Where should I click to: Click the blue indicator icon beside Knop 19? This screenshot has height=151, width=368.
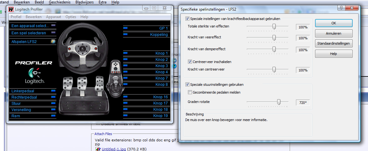pyautogui.click(x=125, y=115)
